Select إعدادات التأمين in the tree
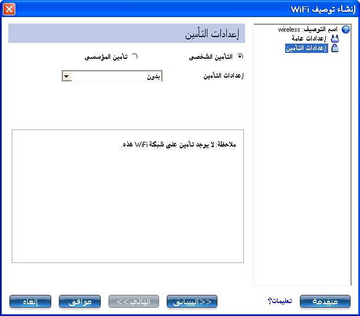Image resolution: width=360 pixels, height=316 pixels. click(306, 48)
